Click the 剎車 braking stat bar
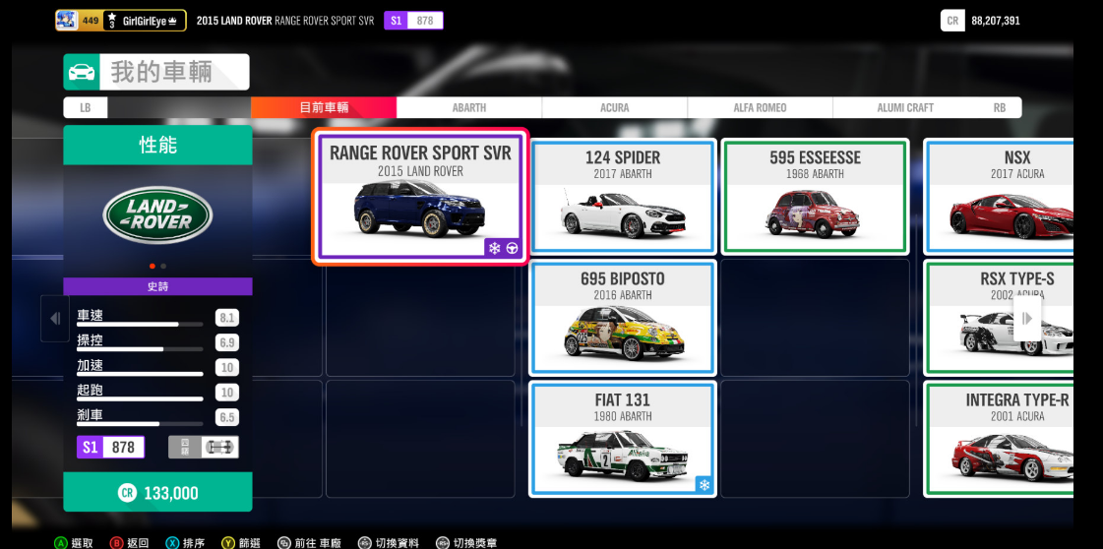Image resolution: width=1103 pixels, height=549 pixels. pos(140,424)
